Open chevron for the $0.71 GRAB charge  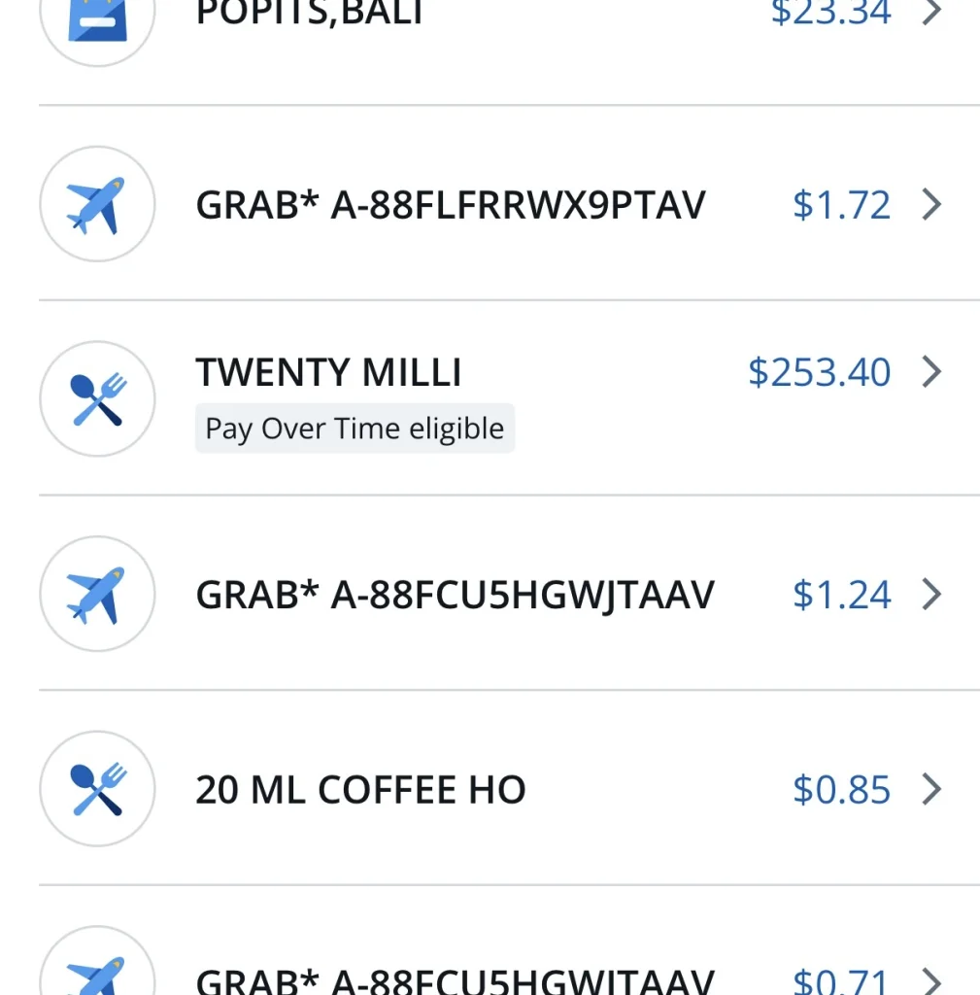click(931, 981)
